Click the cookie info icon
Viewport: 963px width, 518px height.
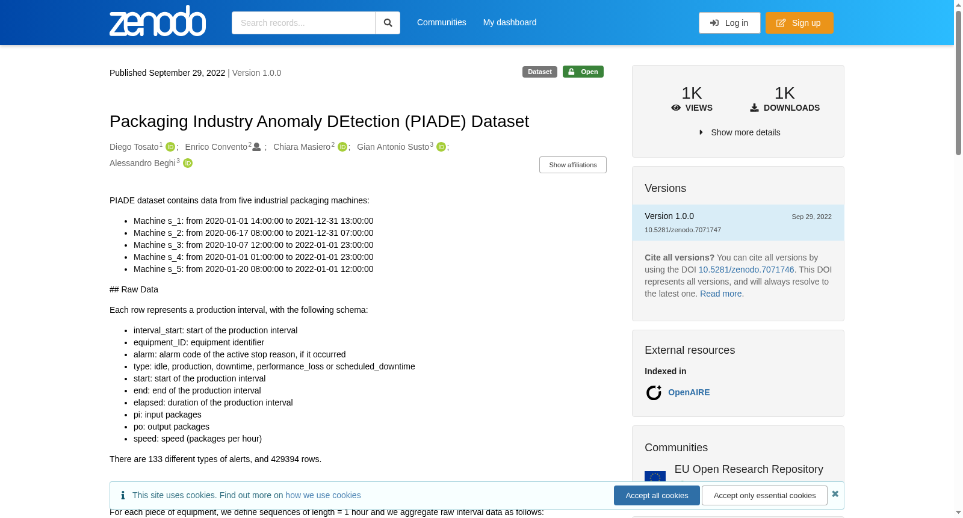click(123, 495)
